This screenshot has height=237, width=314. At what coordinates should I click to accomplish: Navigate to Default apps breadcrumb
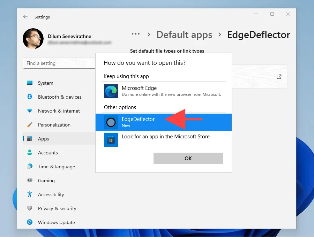coord(184,35)
